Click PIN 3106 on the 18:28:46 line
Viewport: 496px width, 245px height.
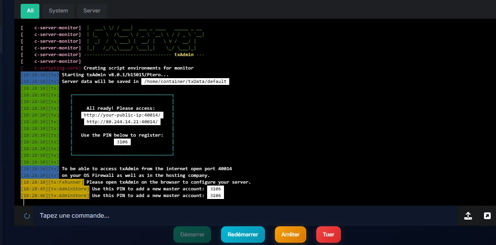click(x=215, y=196)
